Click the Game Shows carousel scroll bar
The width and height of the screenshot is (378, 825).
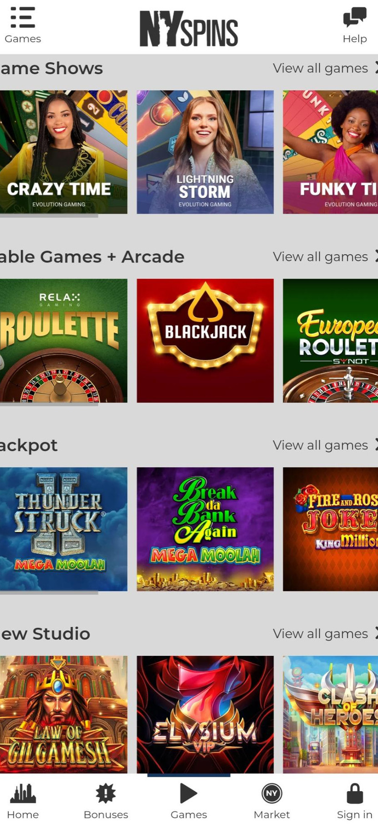pyautogui.click(x=49, y=216)
